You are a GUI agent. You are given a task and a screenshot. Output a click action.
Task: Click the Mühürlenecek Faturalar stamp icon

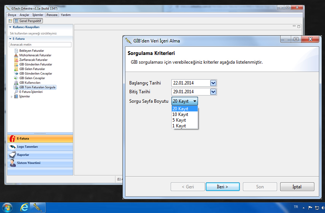coord(16,55)
